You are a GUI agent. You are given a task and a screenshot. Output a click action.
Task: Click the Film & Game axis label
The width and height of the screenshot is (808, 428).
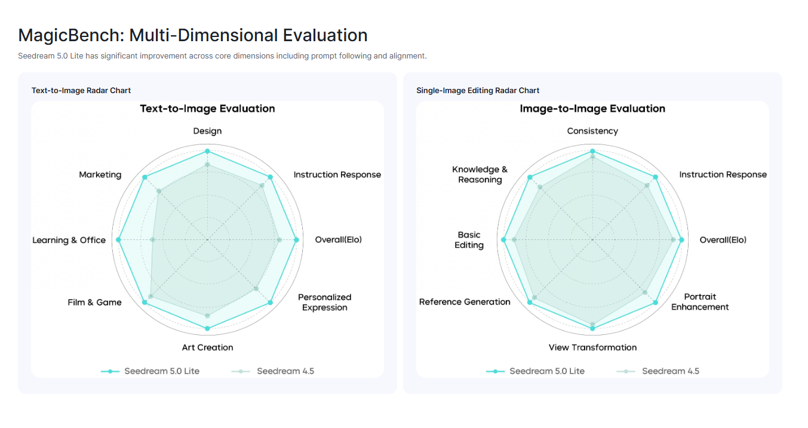tap(94, 302)
